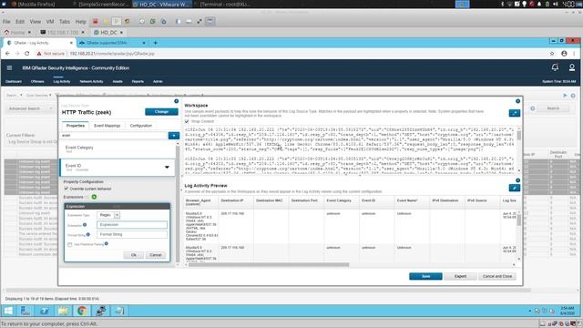Screen dimensions: 583x328
Task: Click the VMware green play toolbar icon
Action: [x=116, y=22]
